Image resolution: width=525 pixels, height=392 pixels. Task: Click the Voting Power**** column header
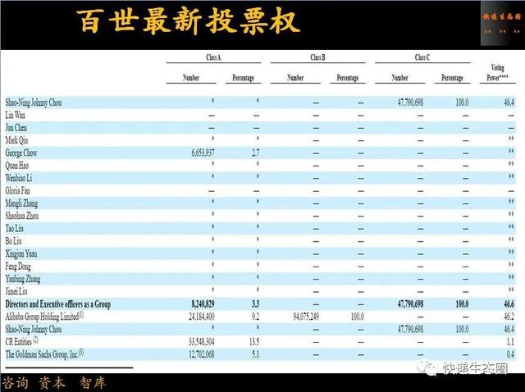click(498, 73)
